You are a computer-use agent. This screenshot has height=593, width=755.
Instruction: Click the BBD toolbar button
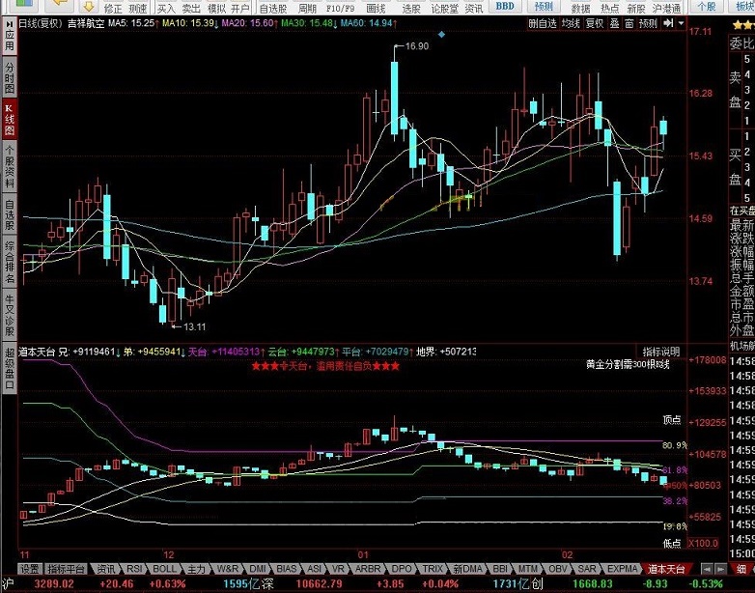click(x=505, y=6)
